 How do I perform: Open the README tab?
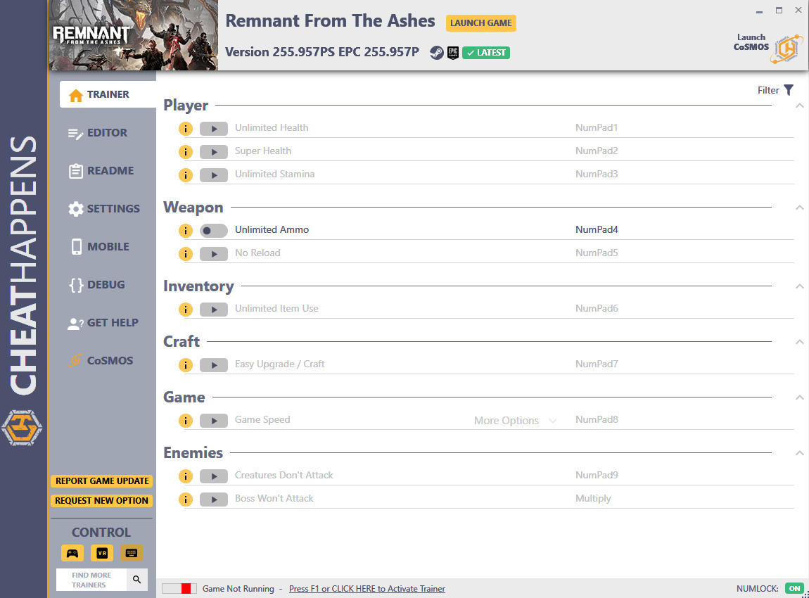point(101,171)
